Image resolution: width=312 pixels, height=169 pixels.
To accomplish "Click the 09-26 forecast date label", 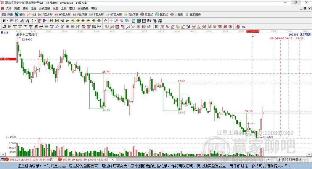I will click(300, 38).
